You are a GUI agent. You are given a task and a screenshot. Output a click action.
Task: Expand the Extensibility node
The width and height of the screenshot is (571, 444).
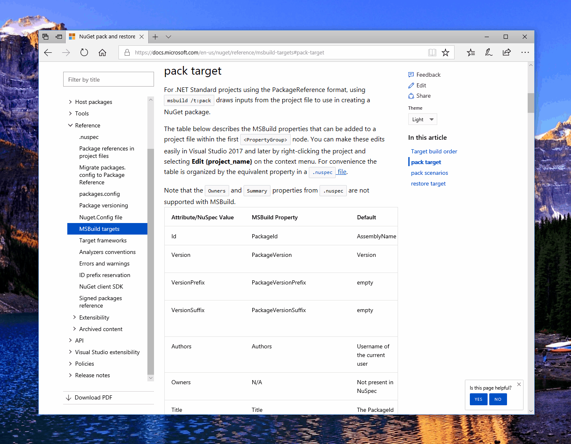74,317
